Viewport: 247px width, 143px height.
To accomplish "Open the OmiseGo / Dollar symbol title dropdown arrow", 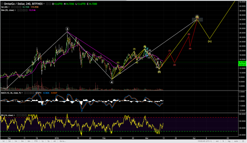I will click(44, 4).
